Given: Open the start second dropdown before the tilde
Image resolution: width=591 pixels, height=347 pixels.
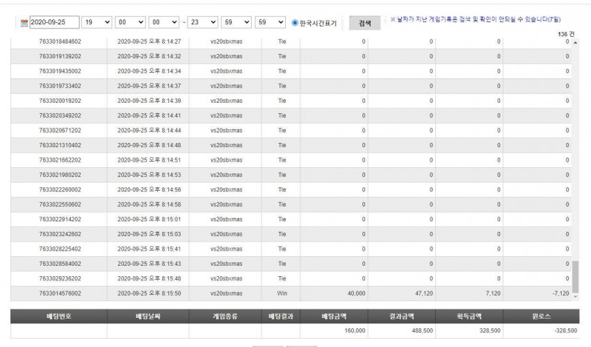Looking at the screenshot, I should (x=163, y=22).
